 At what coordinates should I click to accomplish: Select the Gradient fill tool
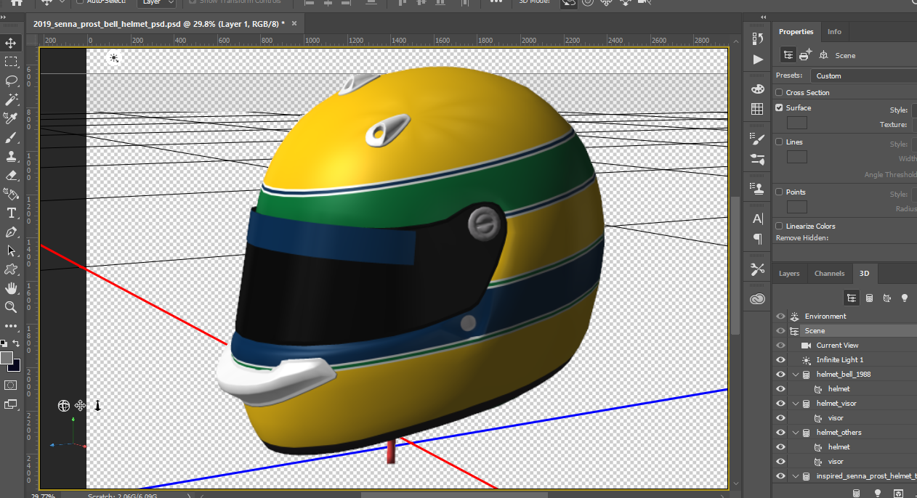point(11,194)
